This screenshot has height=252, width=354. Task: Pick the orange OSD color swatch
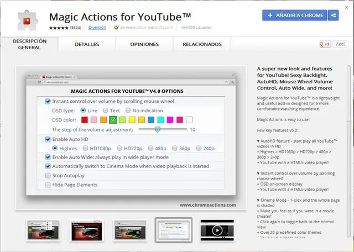pyautogui.click(x=103, y=120)
